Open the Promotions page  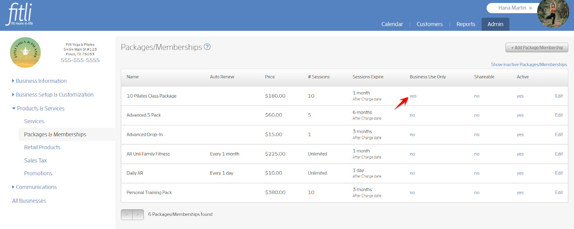tap(38, 173)
